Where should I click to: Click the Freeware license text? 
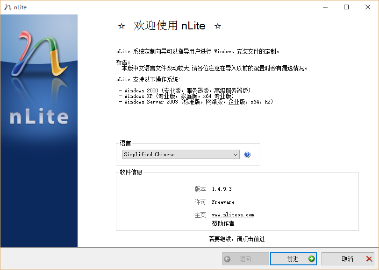tap(223, 202)
